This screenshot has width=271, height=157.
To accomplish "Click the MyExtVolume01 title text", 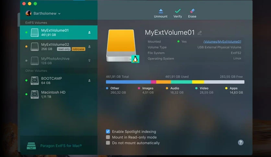I will pos(170,32).
